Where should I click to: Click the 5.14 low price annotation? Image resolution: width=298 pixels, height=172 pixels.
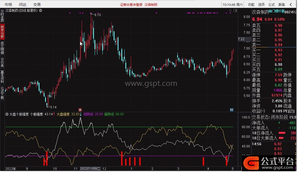53,107
